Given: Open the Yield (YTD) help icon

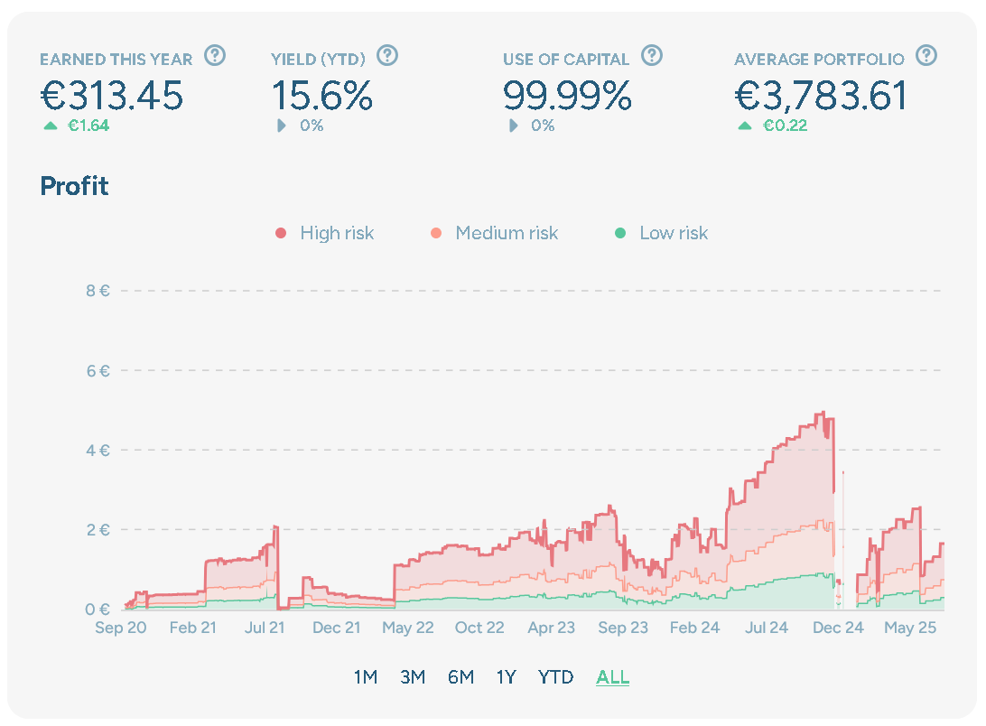Looking at the screenshot, I should (387, 56).
